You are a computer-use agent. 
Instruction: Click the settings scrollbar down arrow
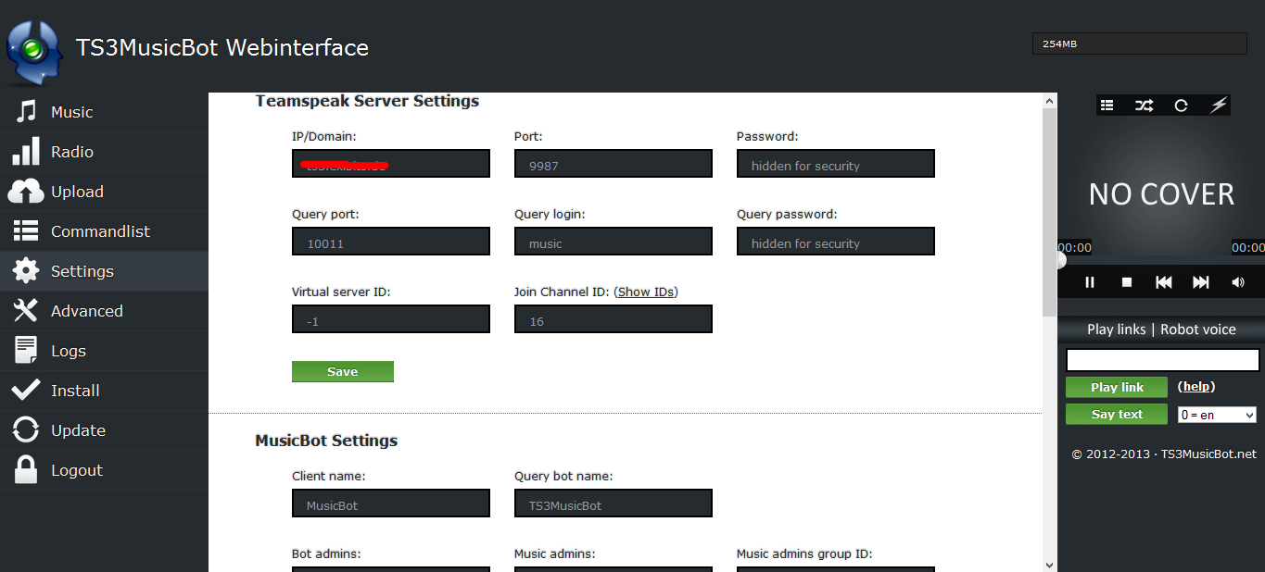(x=1049, y=565)
